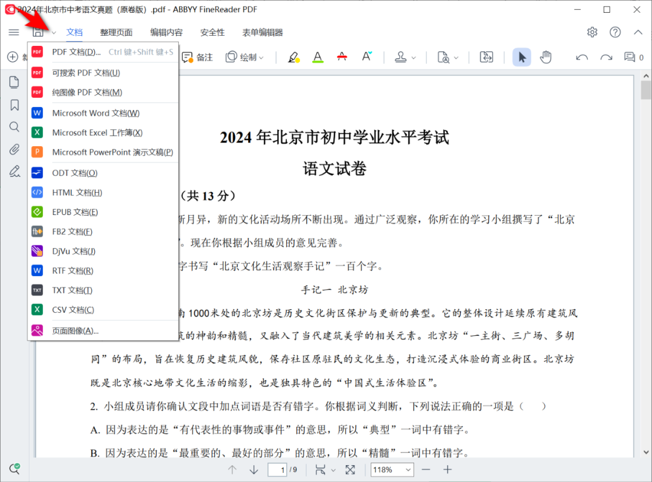The image size is (652, 482).
Task: Select the hand pan tool
Action: tap(546, 57)
